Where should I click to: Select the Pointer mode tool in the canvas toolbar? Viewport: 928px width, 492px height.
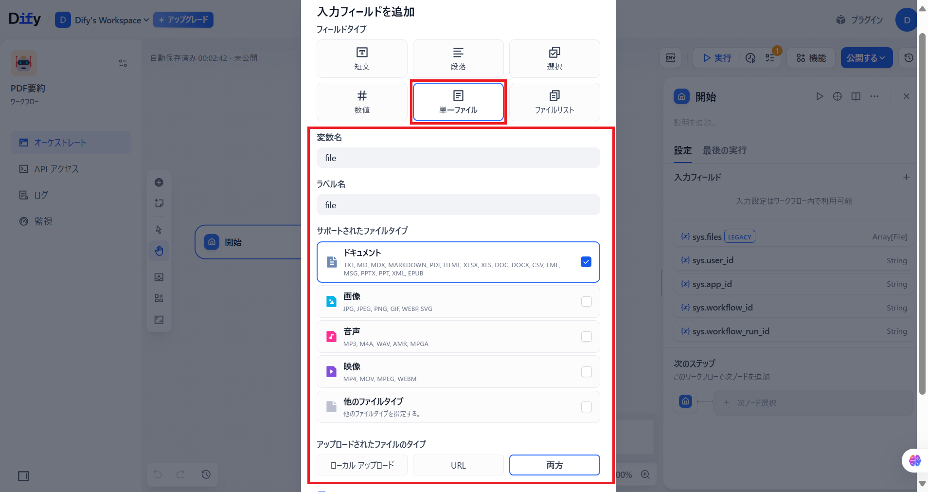159,229
